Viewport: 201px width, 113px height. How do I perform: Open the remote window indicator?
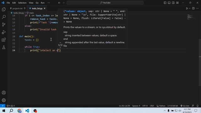[3, 106]
